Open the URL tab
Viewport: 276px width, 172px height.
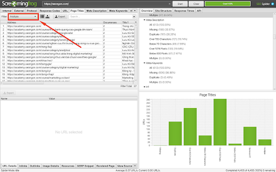click(65, 11)
